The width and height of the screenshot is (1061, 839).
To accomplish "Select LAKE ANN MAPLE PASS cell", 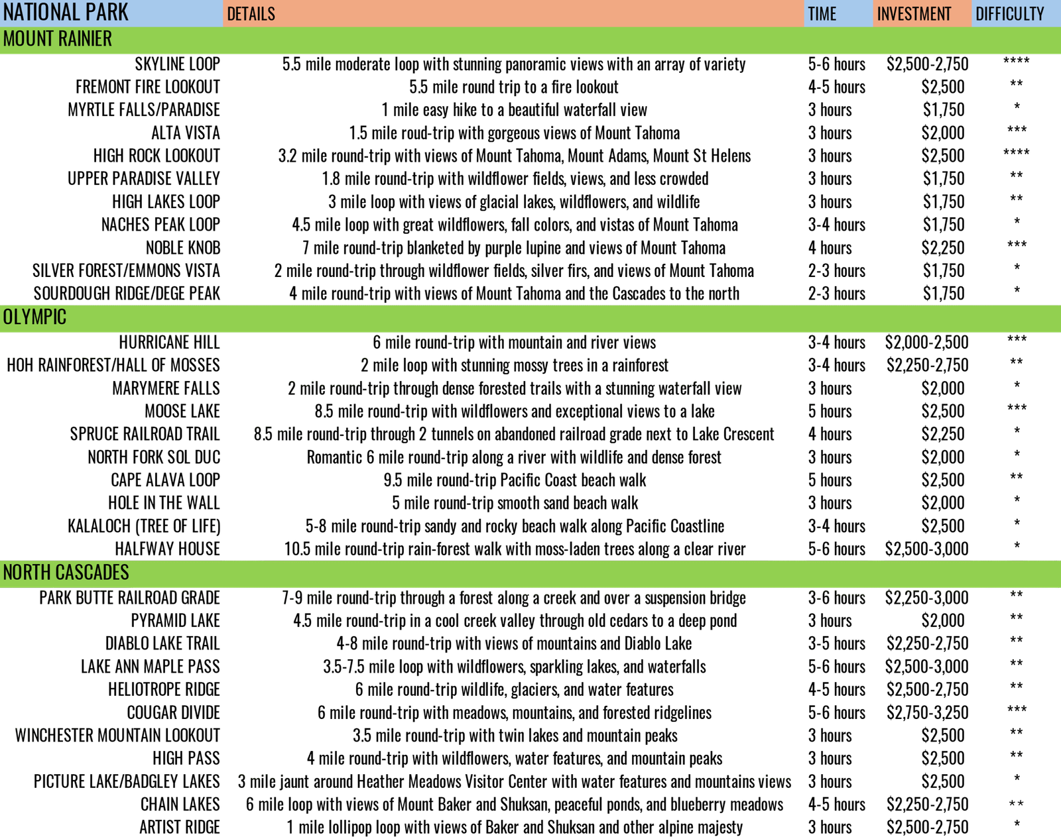I will point(151,667).
